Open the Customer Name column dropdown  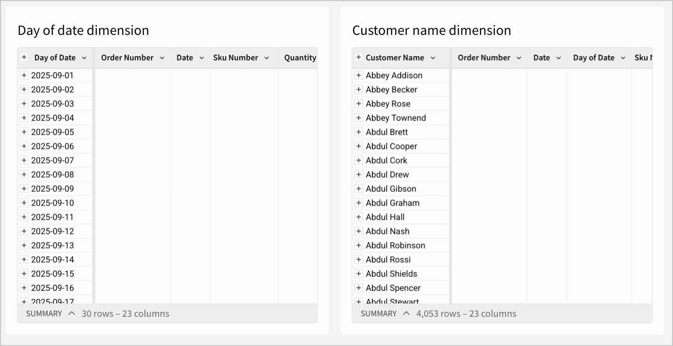coord(434,57)
